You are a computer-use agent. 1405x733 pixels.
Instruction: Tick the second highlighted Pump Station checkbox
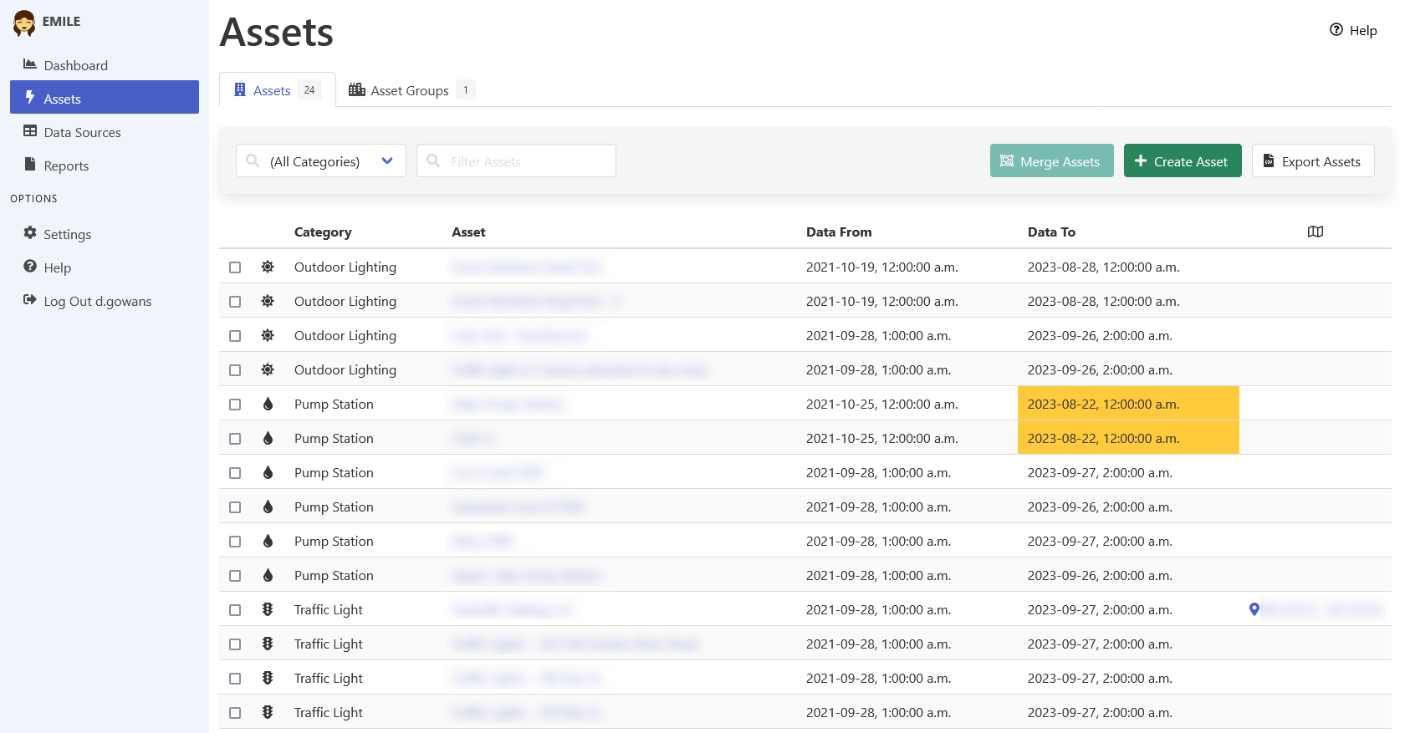pyautogui.click(x=235, y=439)
